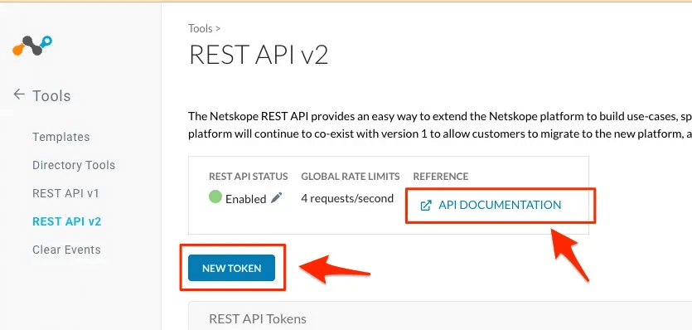Click the Tools heading in the sidebar
The image size is (692, 330).
click(51, 95)
